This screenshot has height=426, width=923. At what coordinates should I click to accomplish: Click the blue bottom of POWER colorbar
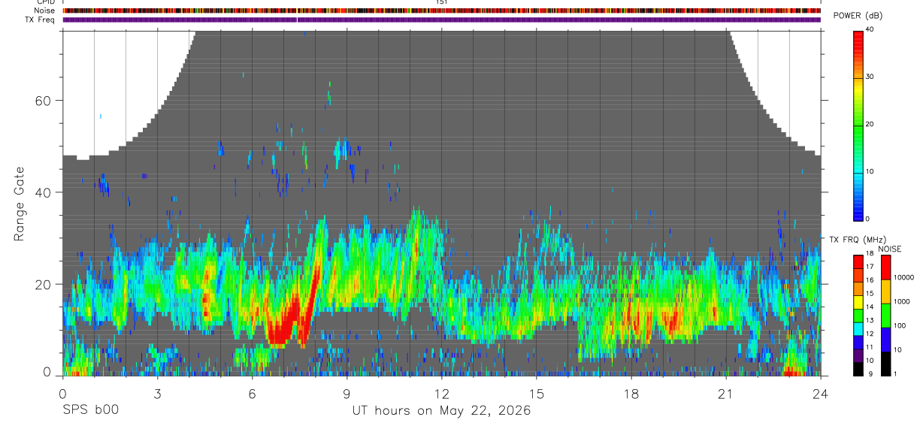pos(858,207)
